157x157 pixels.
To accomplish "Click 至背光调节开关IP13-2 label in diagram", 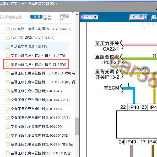I will tap(107, 74).
